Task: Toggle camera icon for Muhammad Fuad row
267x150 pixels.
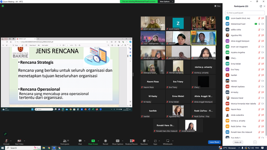Action: (262, 24)
